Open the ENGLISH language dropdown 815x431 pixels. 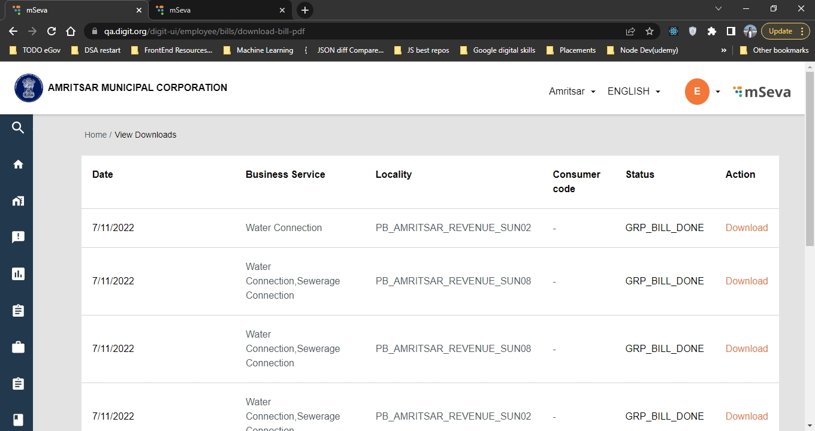(x=633, y=92)
